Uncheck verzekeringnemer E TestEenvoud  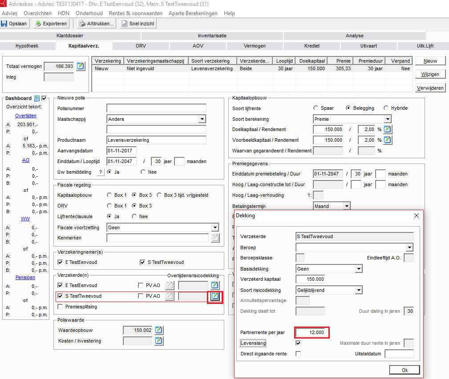(60, 262)
